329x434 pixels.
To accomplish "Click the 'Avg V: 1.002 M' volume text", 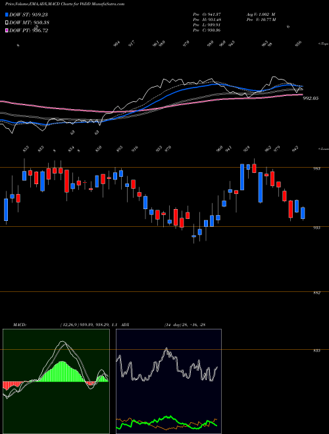I will click(x=261, y=14).
